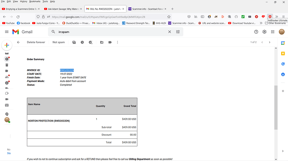The height and width of the screenshot is (161, 288).
Task: Go to newer message arrow
Action: (x=262, y=42)
